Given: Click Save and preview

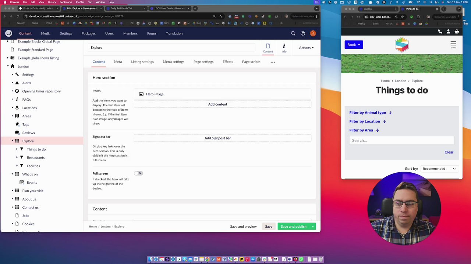Looking at the screenshot, I should pos(243,227).
